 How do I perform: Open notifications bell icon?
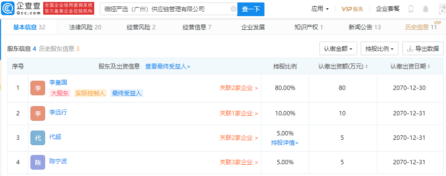[x=425, y=9]
